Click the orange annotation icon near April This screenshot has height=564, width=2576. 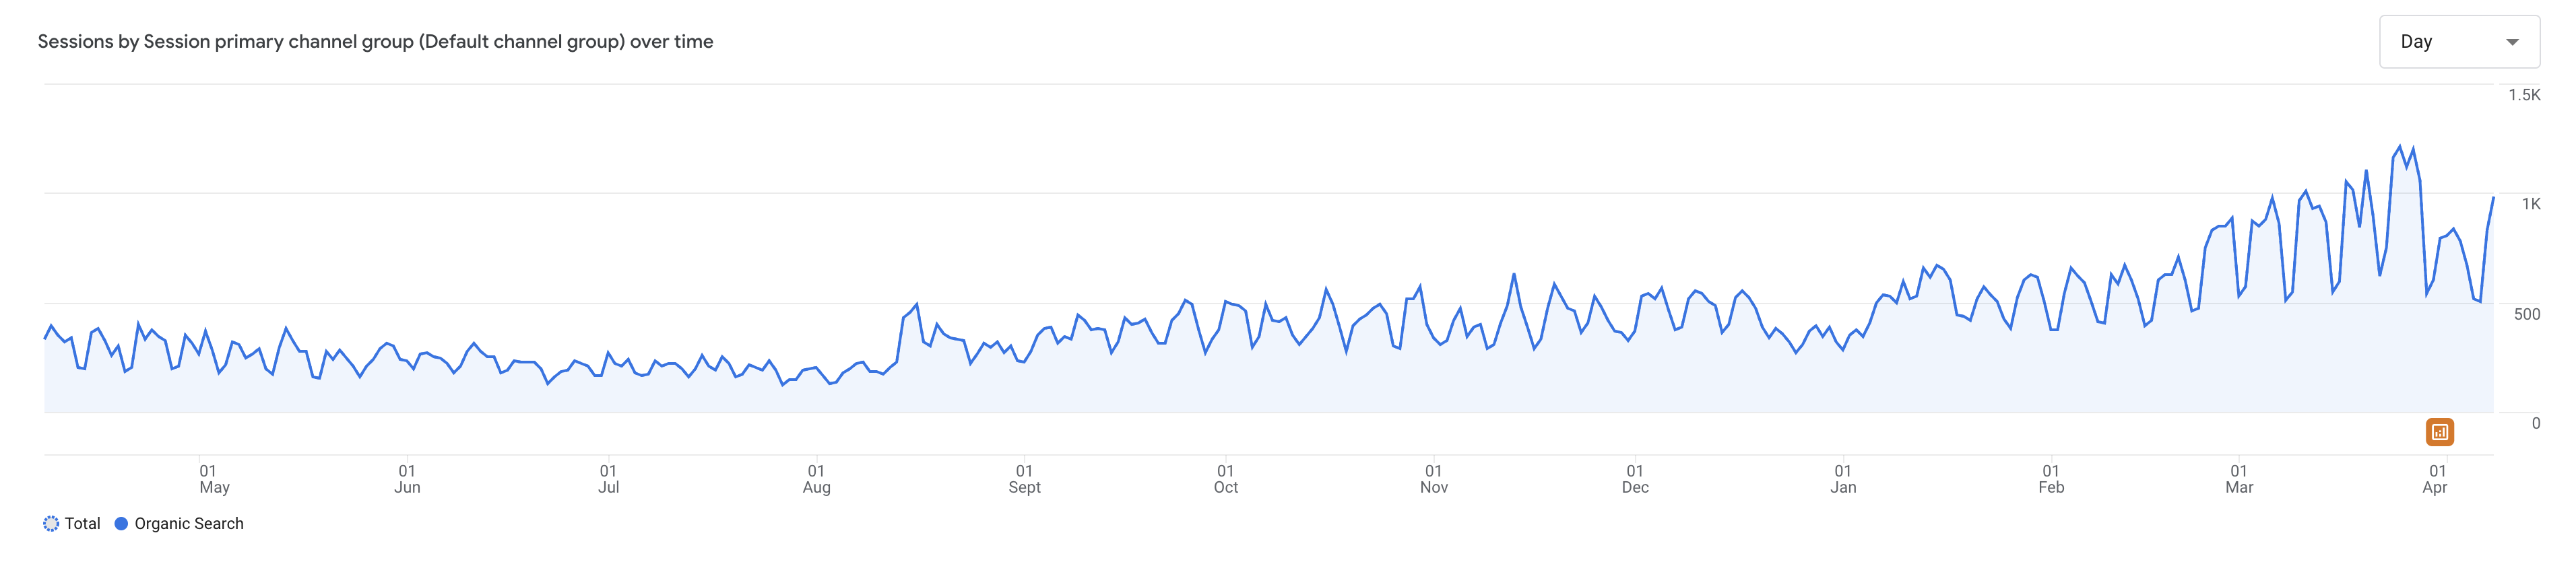[2439, 432]
